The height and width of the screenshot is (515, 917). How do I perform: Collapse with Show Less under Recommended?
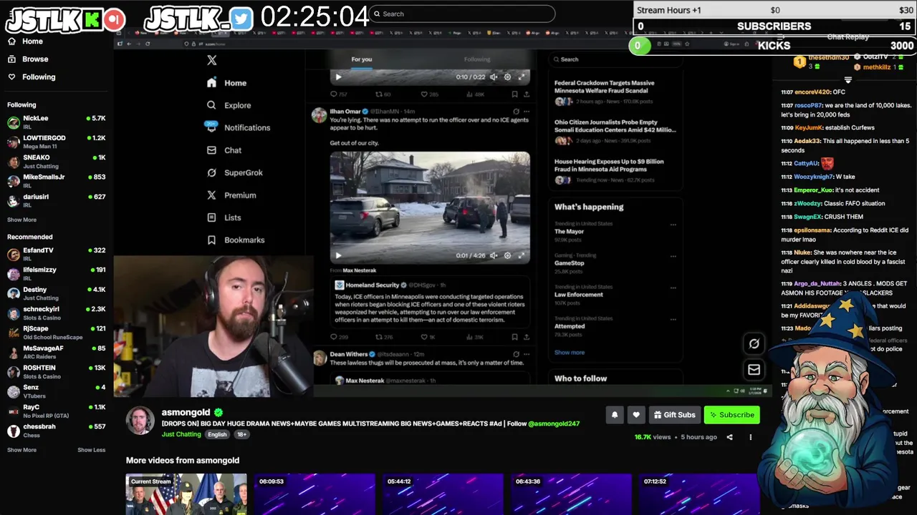click(91, 450)
